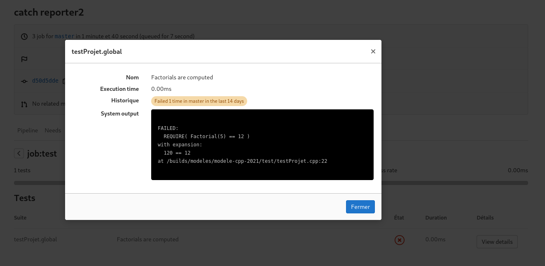The height and width of the screenshot is (266, 545).
Task: Click the REQUIRE( Factorial(5) == 12 ) line
Action: point(206,136)
